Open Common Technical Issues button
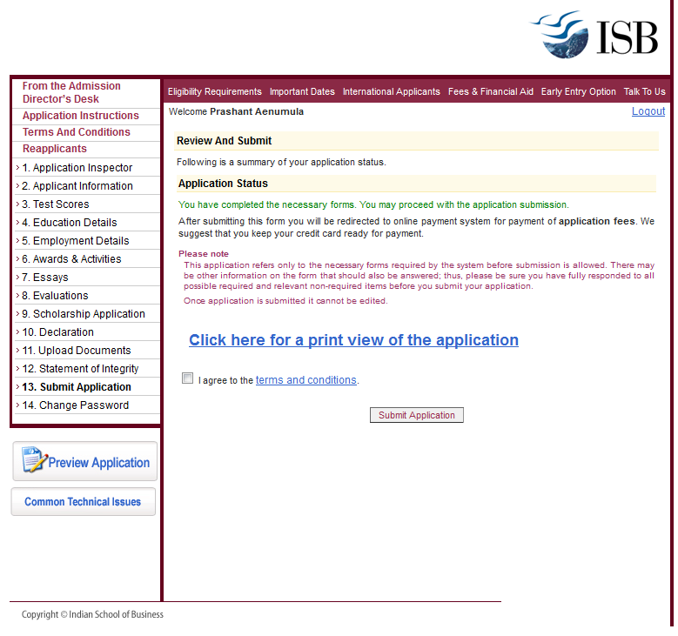 click(x=83, y=502)
